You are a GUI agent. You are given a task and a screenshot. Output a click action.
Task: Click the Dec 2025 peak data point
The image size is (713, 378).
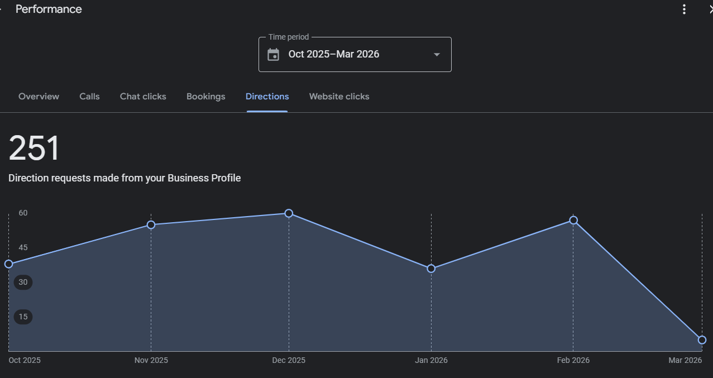289,213
